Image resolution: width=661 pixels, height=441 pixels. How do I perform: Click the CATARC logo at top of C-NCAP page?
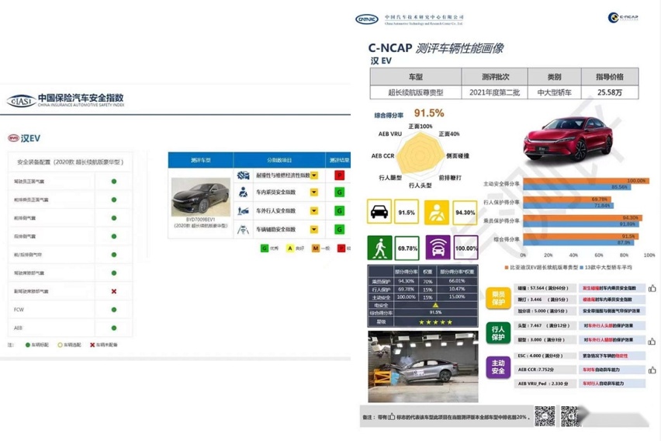(x=367, y=19)
